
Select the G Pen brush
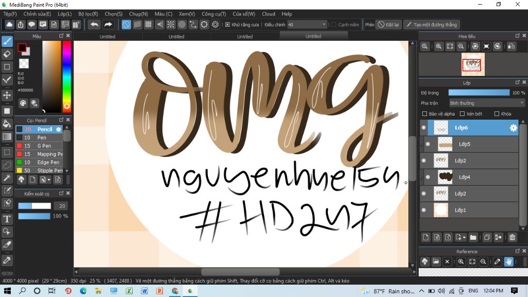pyautogui.click(x=40, y=146)
